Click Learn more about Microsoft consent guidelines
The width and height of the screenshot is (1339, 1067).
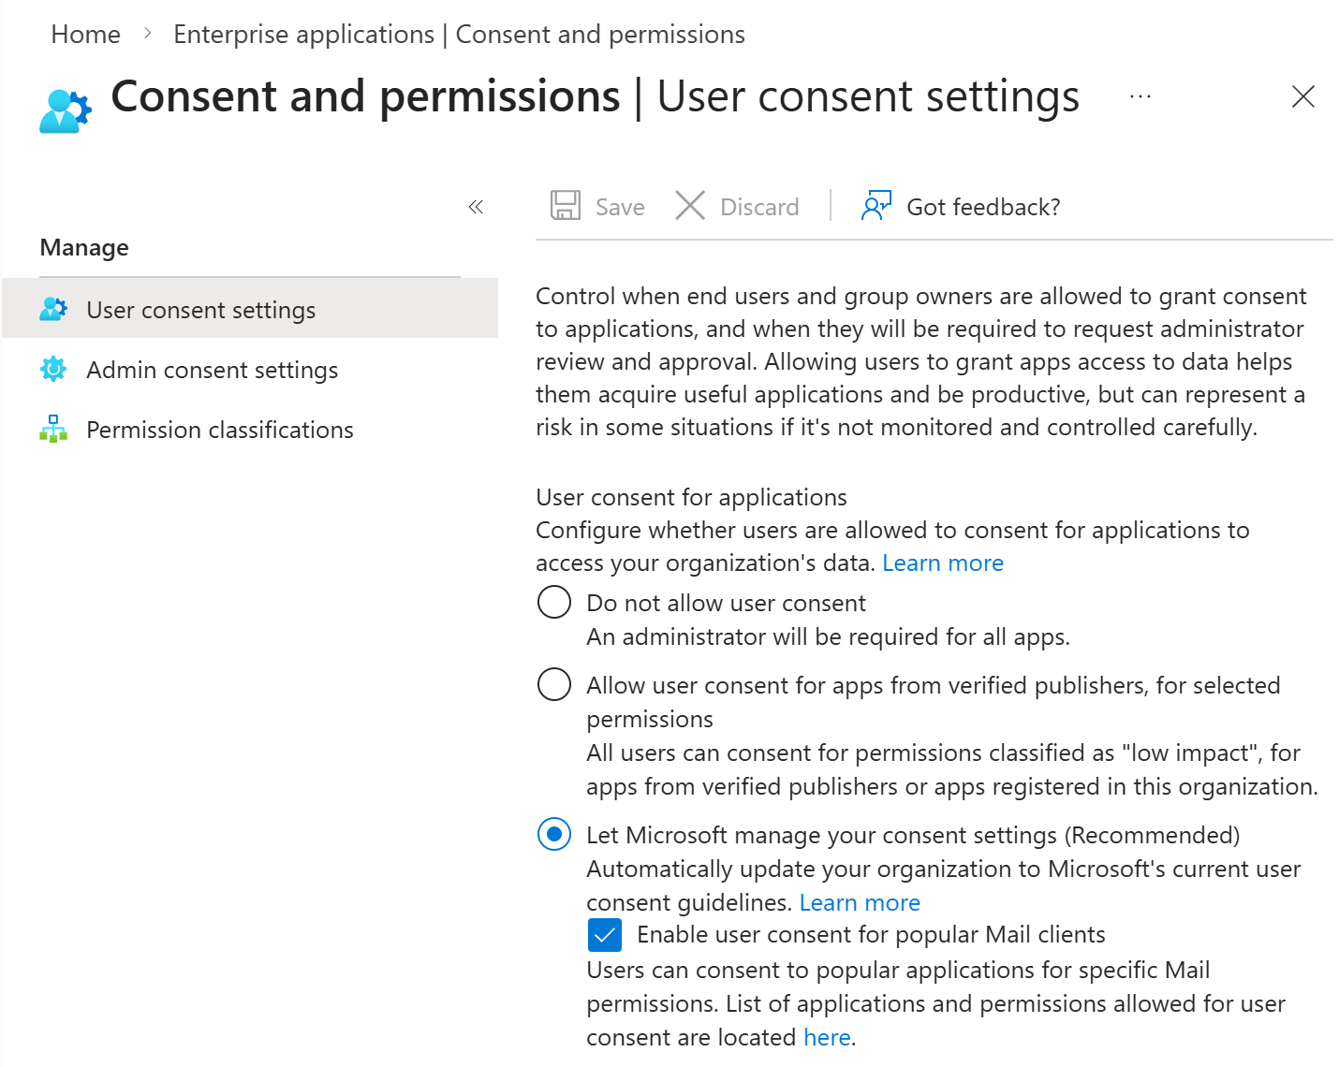(859, 902)
